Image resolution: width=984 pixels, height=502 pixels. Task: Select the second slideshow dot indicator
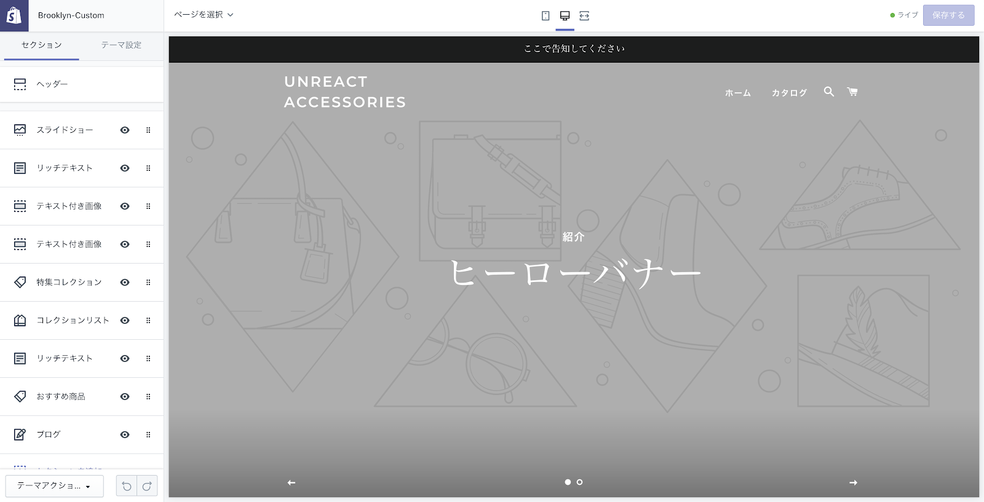579,482
